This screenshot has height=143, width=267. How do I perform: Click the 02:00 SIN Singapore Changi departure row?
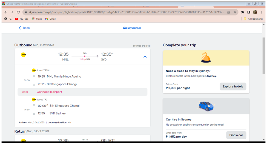[59, 106]
